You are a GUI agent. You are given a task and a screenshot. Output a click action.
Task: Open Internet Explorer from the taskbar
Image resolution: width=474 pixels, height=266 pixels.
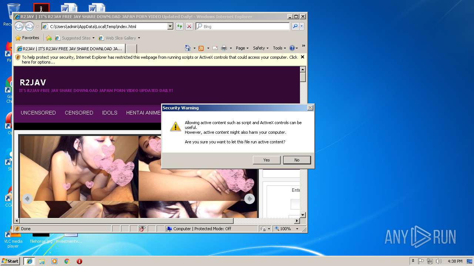(x=29, y=261)
